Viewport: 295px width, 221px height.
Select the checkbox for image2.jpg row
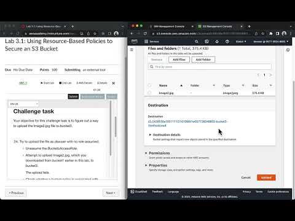coord(149,93)
